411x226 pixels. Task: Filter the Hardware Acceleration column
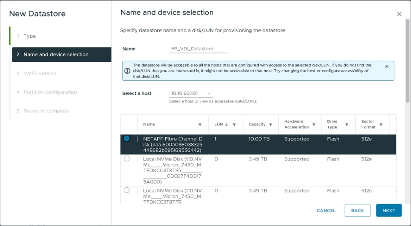(314, 125)
